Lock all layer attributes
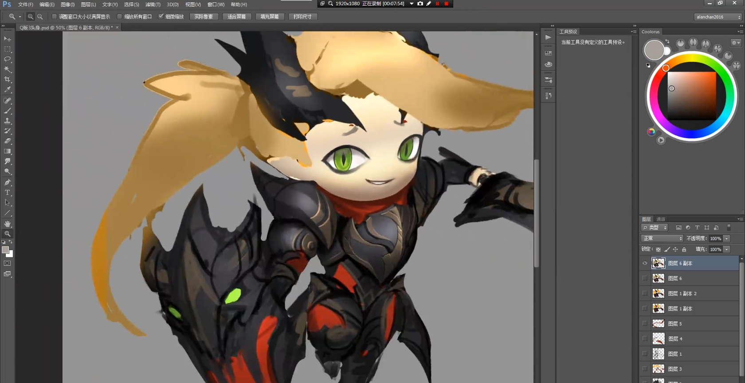The height and width of the screenshot is (383, 745). point(684,250)
